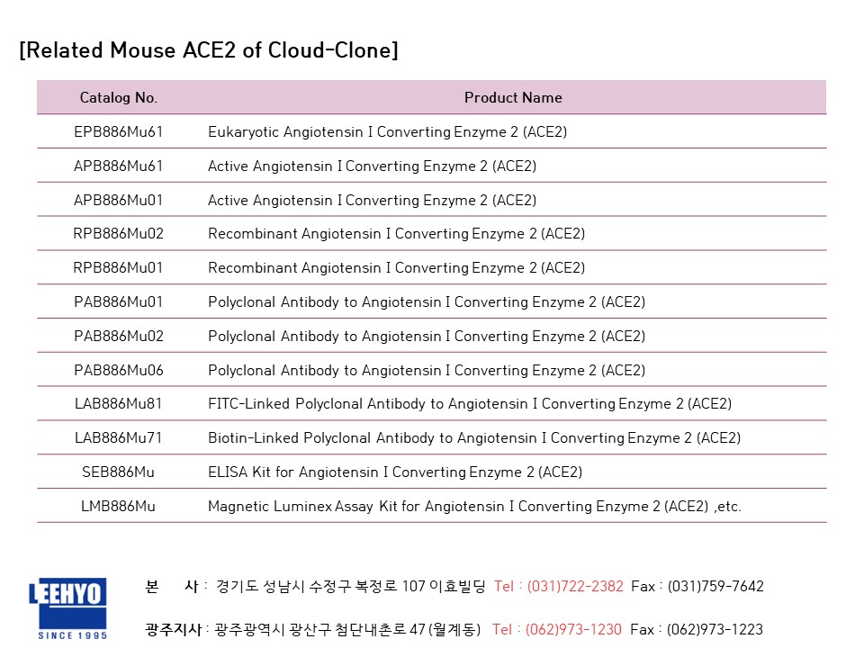Open catalog entry RPB886Mu02
The image size is (864, 648).
[118, 234]
